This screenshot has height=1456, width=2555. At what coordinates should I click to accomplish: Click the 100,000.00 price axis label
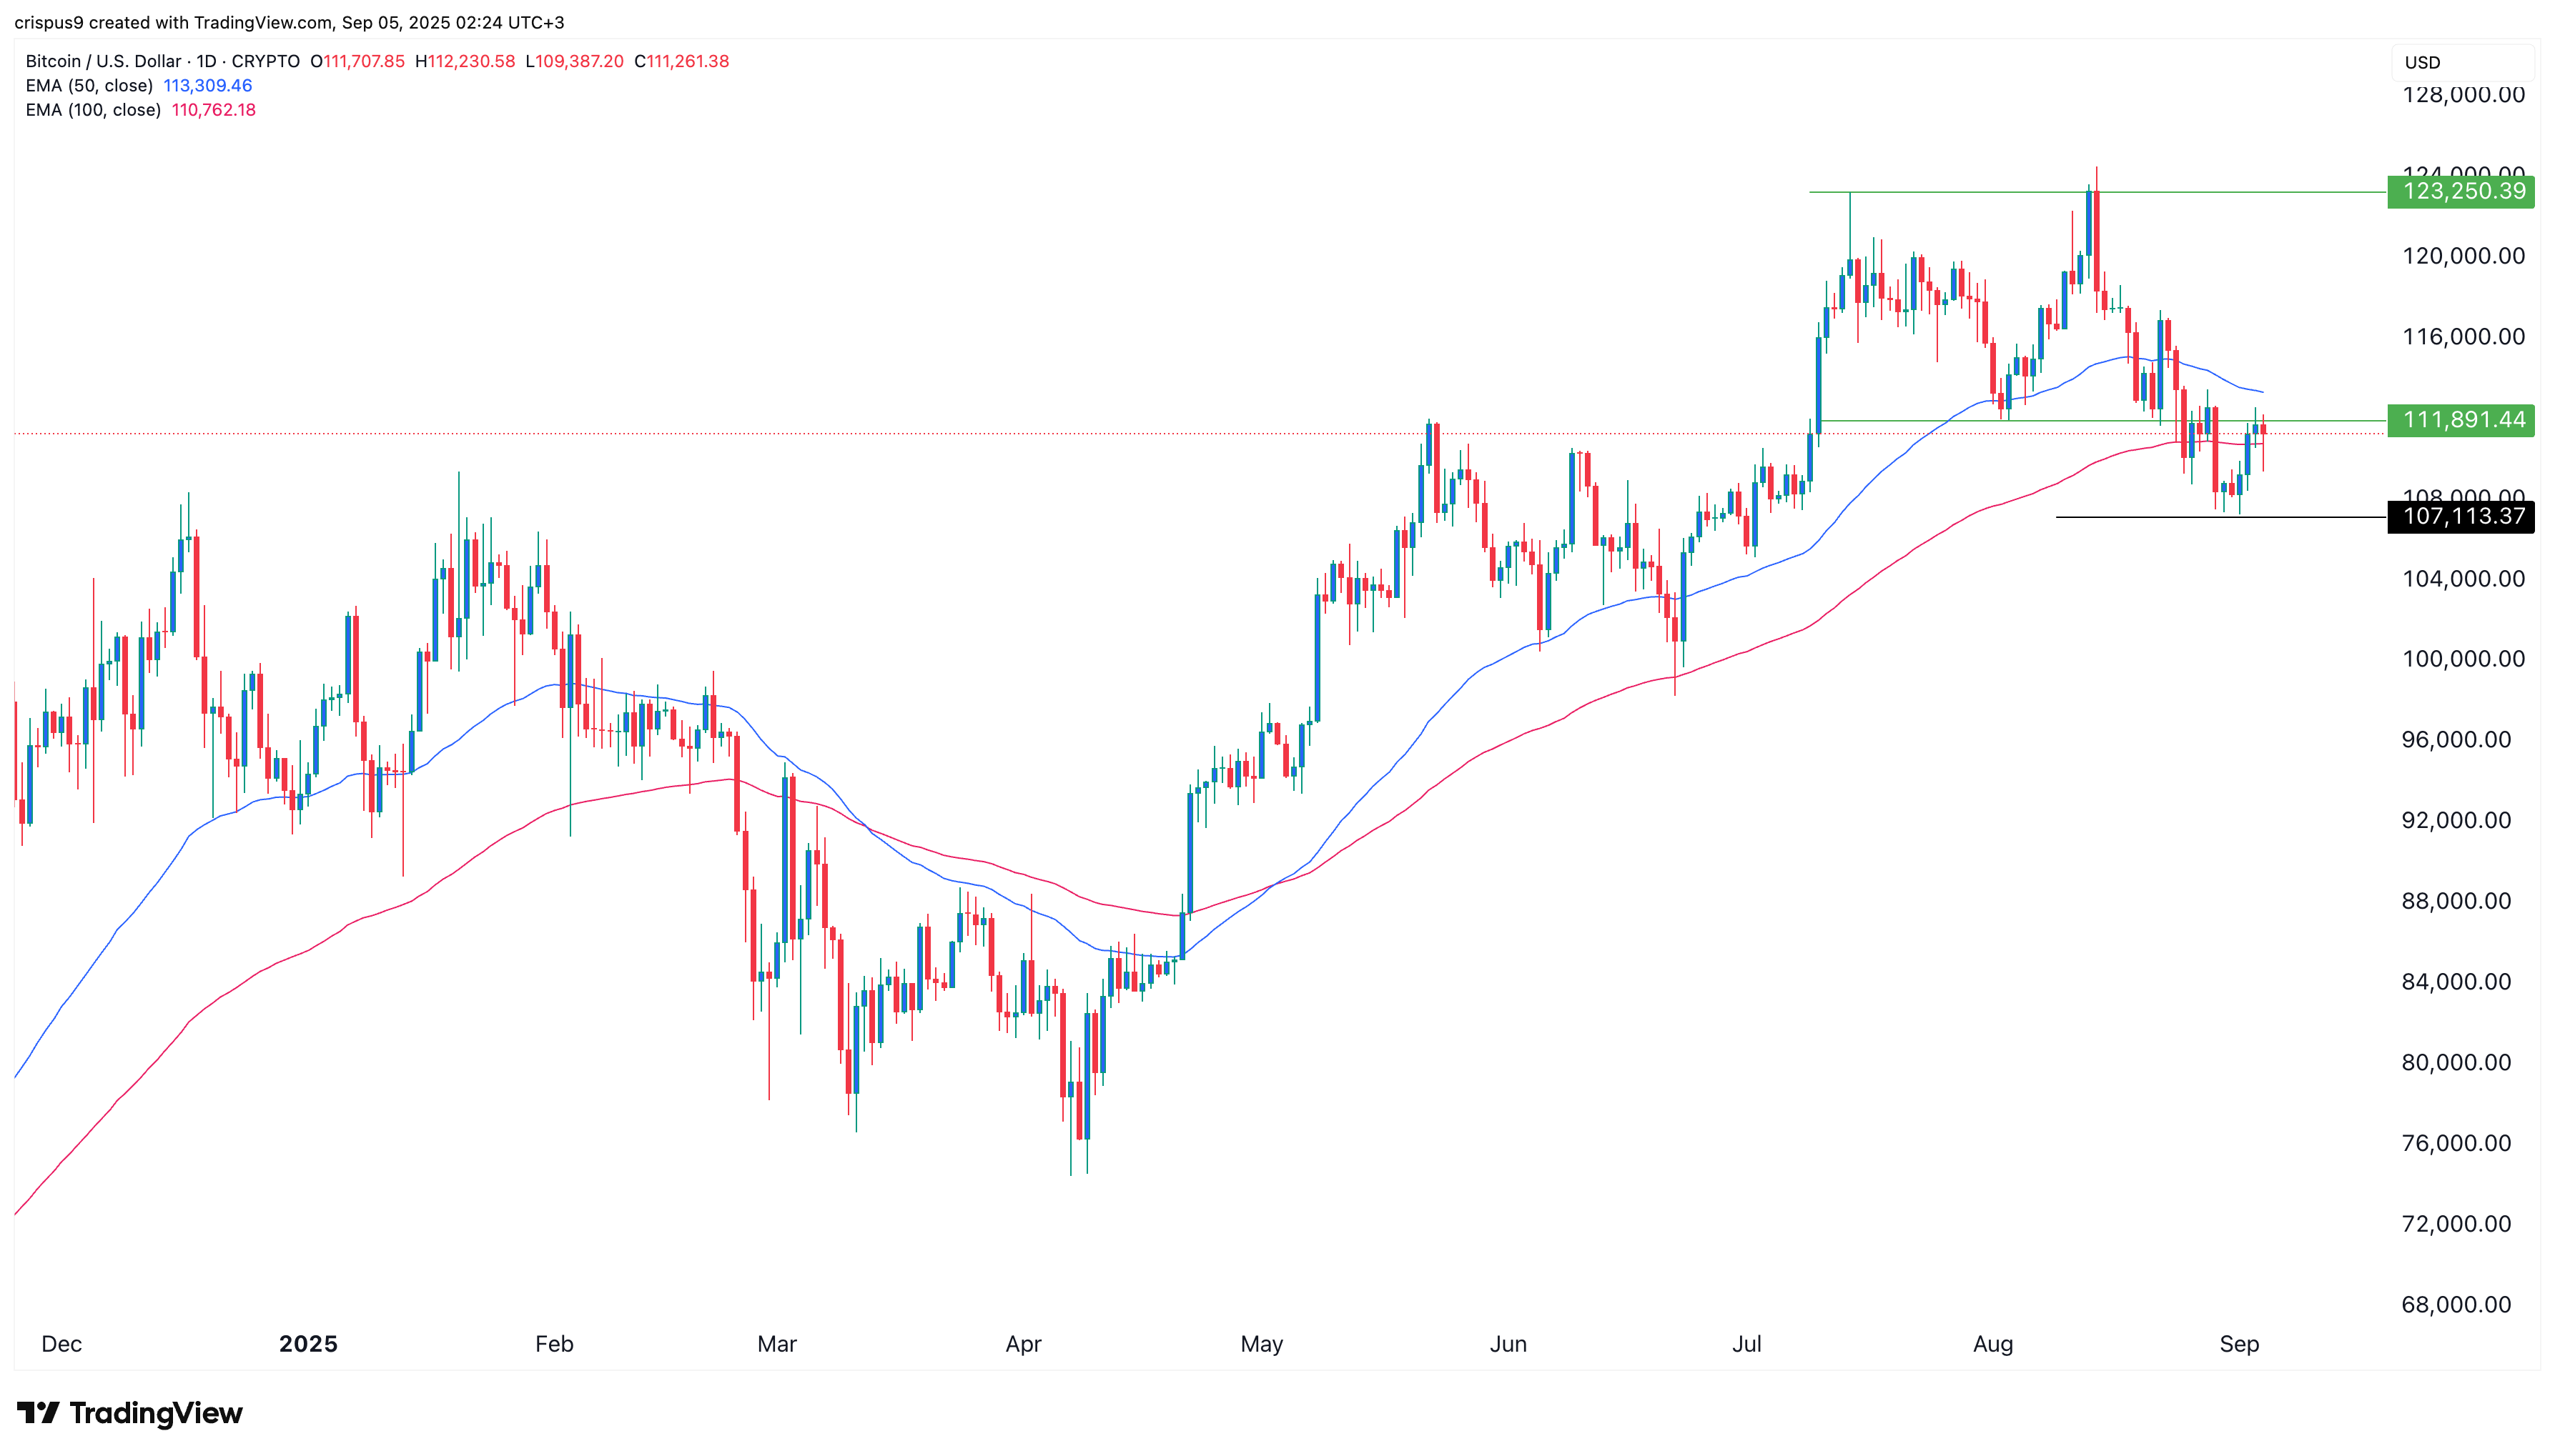point(2463,659)
